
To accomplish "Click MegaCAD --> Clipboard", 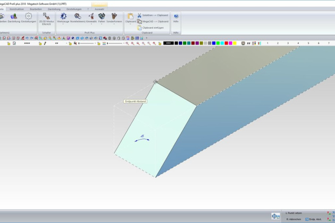I will (x=153, y=21).
